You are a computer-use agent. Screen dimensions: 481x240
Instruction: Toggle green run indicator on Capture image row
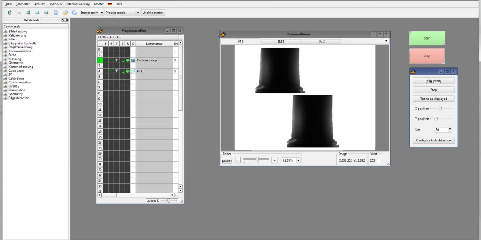pos(127,60)
